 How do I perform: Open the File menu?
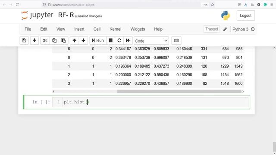click(x=28, y=29)
